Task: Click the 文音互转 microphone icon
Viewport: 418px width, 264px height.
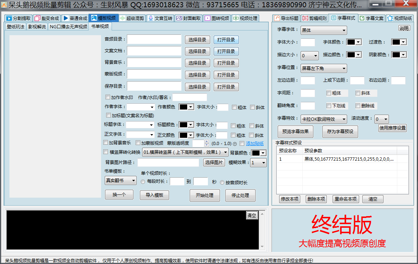Action: click(150, 18)
